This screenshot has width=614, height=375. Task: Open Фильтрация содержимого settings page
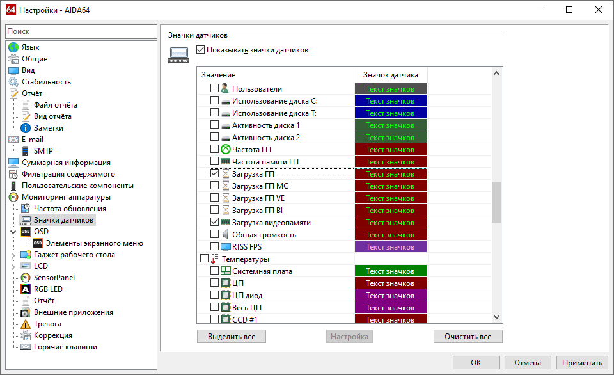[68, 174]
